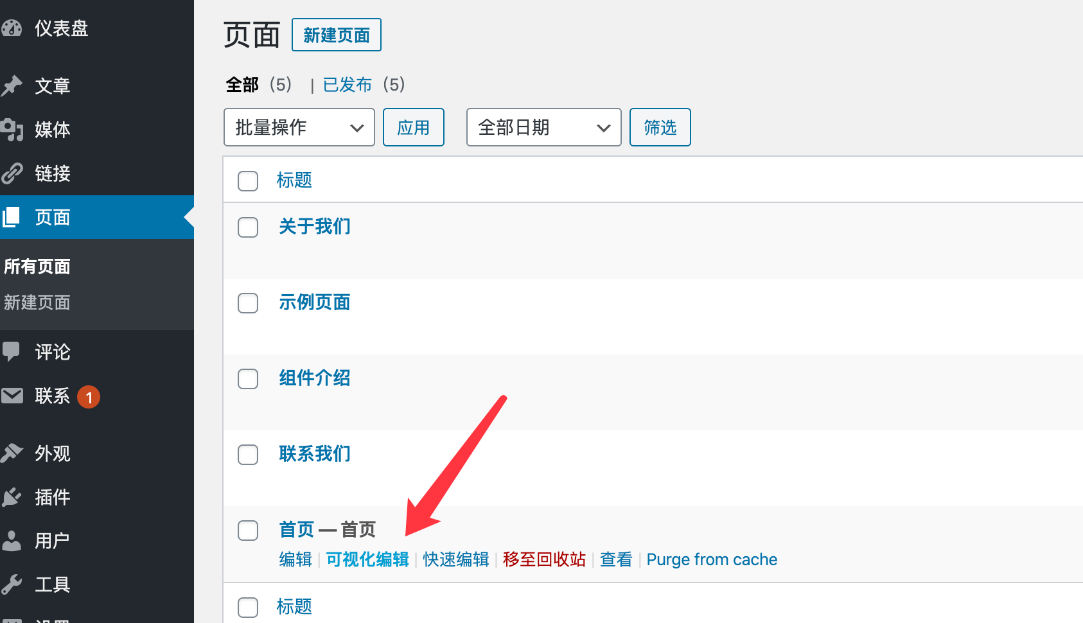Click the Posts (文章) pushpin icon

coord(12,86)
